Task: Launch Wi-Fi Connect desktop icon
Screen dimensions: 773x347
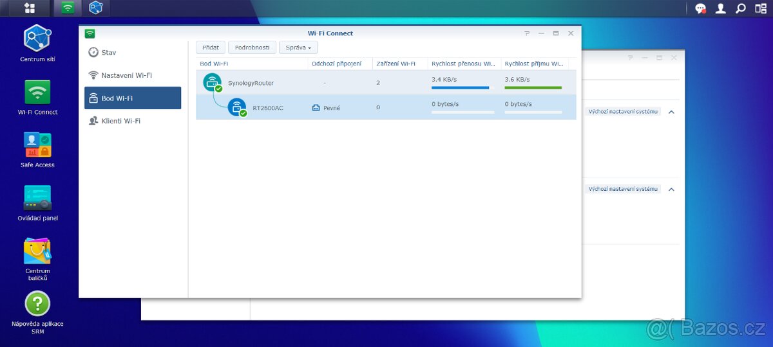Action: coord(37,92)
